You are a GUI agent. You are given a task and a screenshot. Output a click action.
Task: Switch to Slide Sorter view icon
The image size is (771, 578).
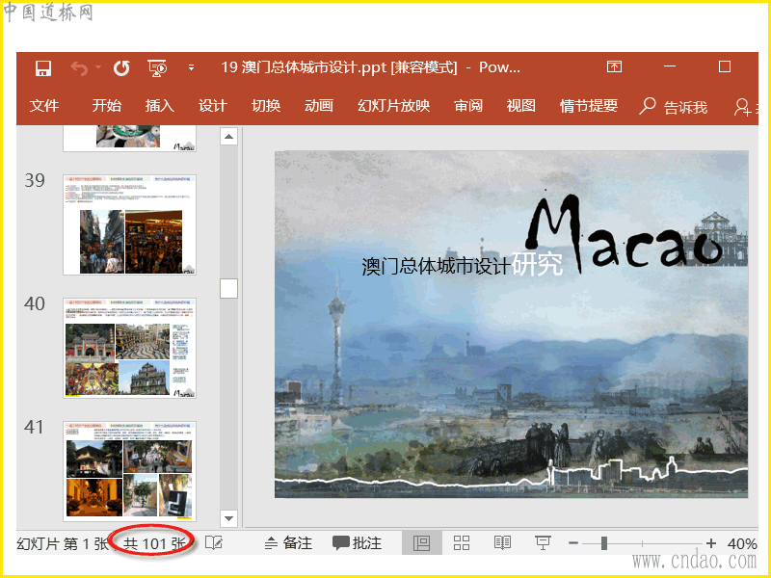(462, 543)
